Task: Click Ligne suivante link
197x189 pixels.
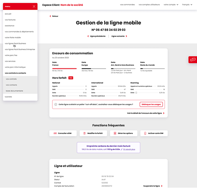Action: (118, 36)
